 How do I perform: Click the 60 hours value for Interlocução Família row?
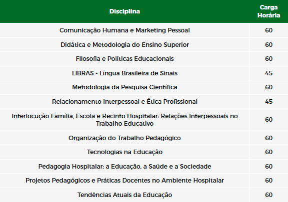click(x=268, y=120)
